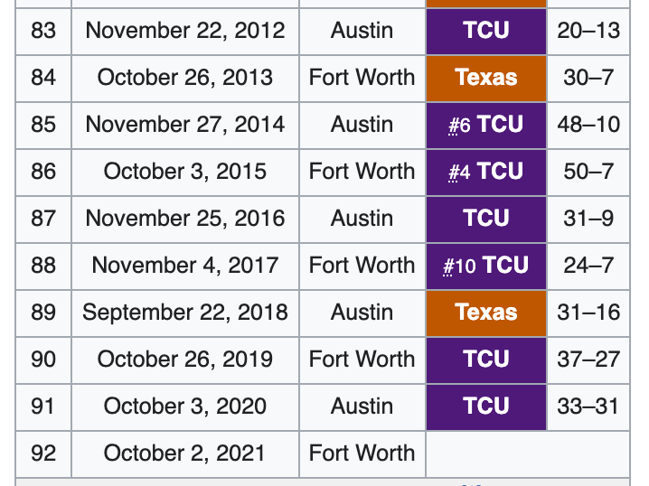649x486 pixels.
Task: Click the #10 ranking abbreviation link
Action: tap(447, 266)
